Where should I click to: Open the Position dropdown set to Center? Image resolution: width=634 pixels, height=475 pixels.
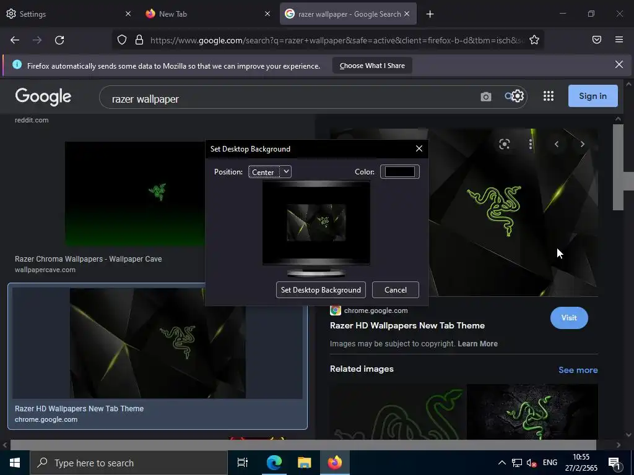(270, 172)
